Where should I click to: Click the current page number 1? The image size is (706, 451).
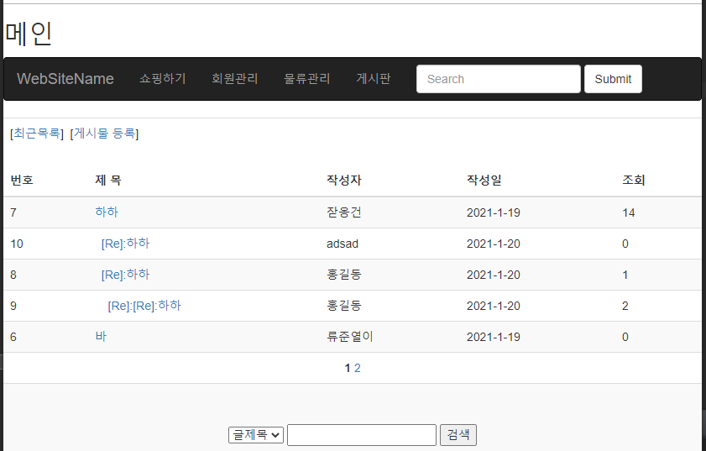point(348,368)
